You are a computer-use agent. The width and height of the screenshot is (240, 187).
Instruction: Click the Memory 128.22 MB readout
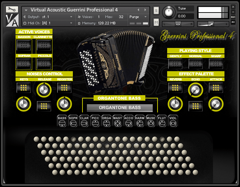(107, 23)
